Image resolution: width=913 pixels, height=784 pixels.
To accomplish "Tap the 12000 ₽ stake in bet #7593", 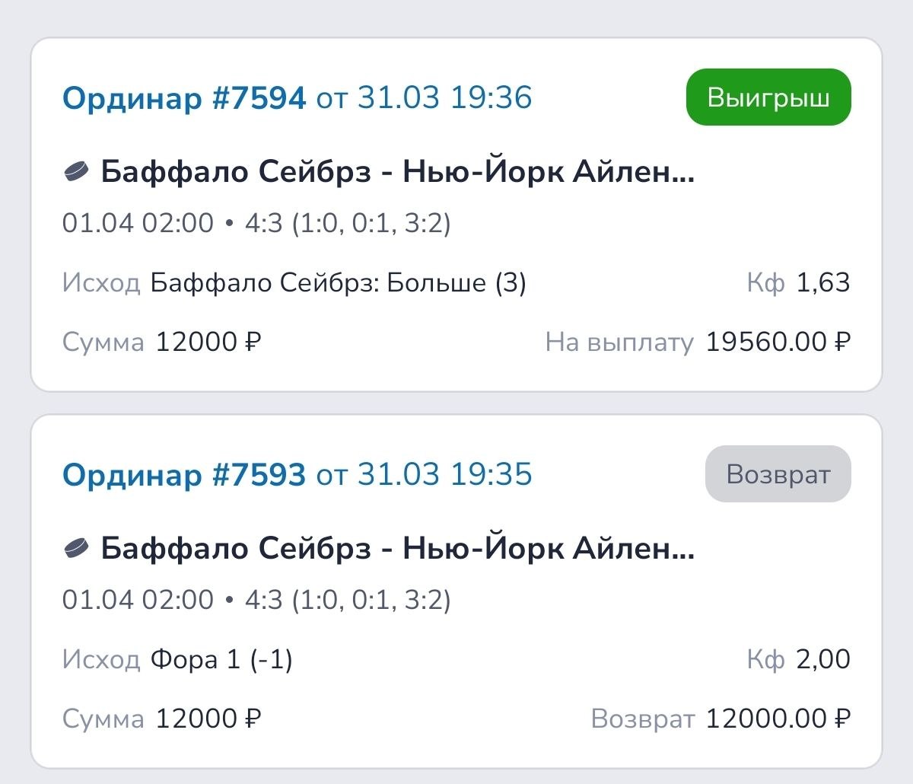I will pyautogui.click(x=208, y=719).
